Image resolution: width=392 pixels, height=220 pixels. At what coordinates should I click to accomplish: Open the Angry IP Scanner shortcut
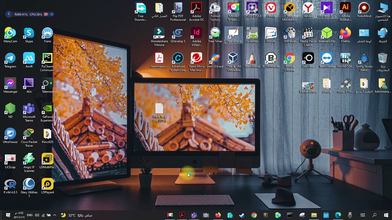(x=29, y=163)
